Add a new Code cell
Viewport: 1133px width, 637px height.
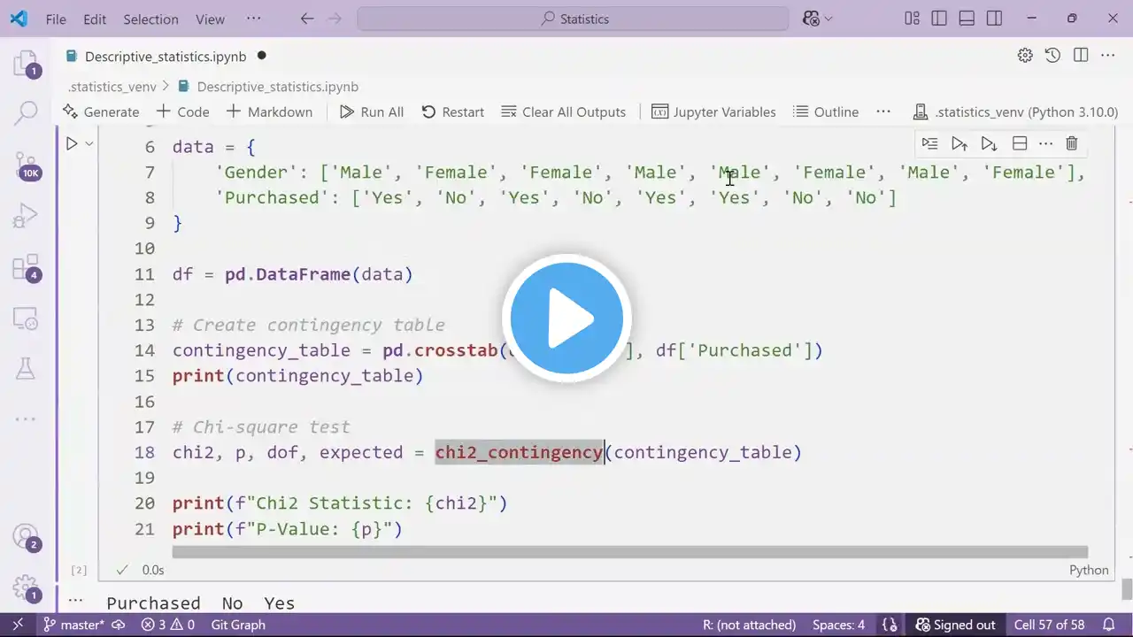[182, 111]
